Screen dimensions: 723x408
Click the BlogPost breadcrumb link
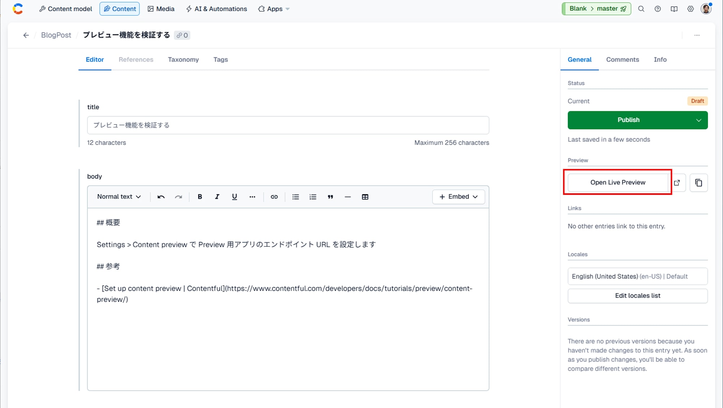click(56, 35)
